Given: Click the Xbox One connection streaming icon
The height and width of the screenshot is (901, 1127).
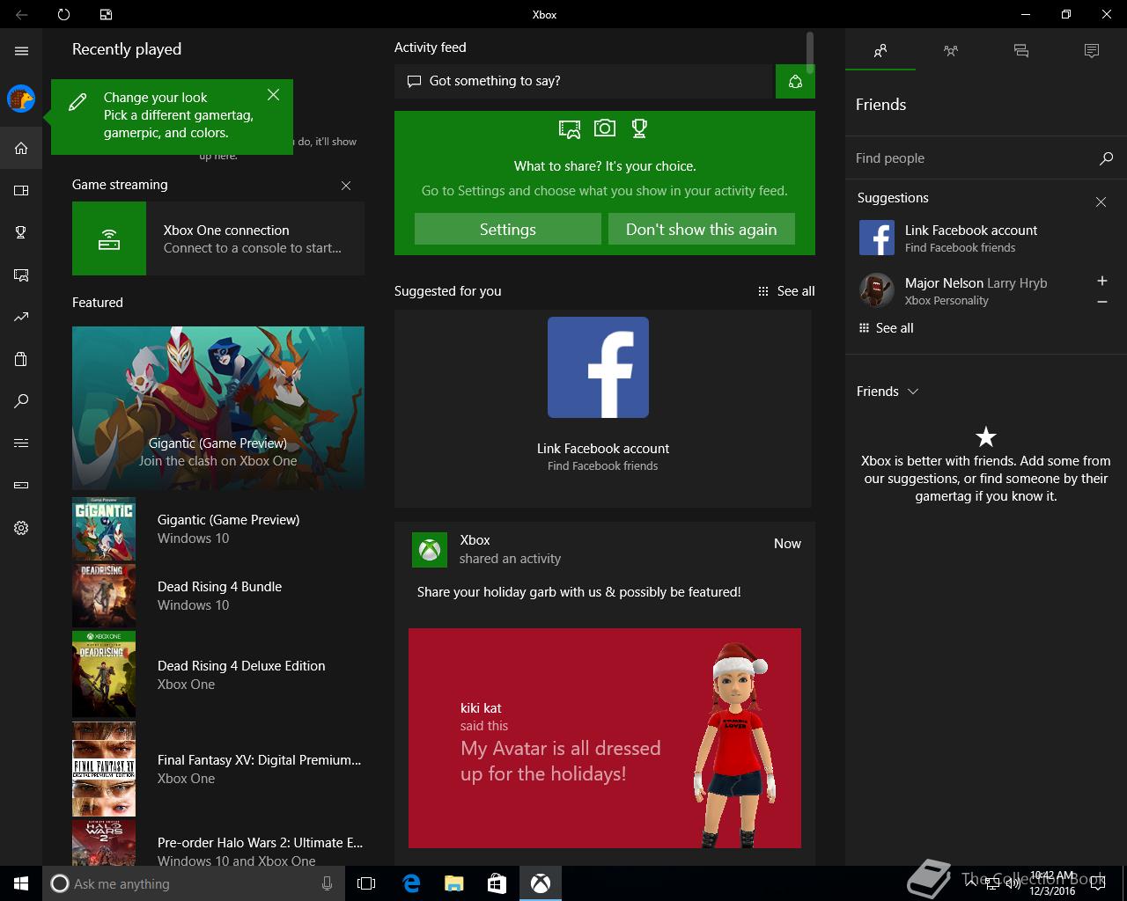Looking at the screenshot, I should click(x=109, y=238).
